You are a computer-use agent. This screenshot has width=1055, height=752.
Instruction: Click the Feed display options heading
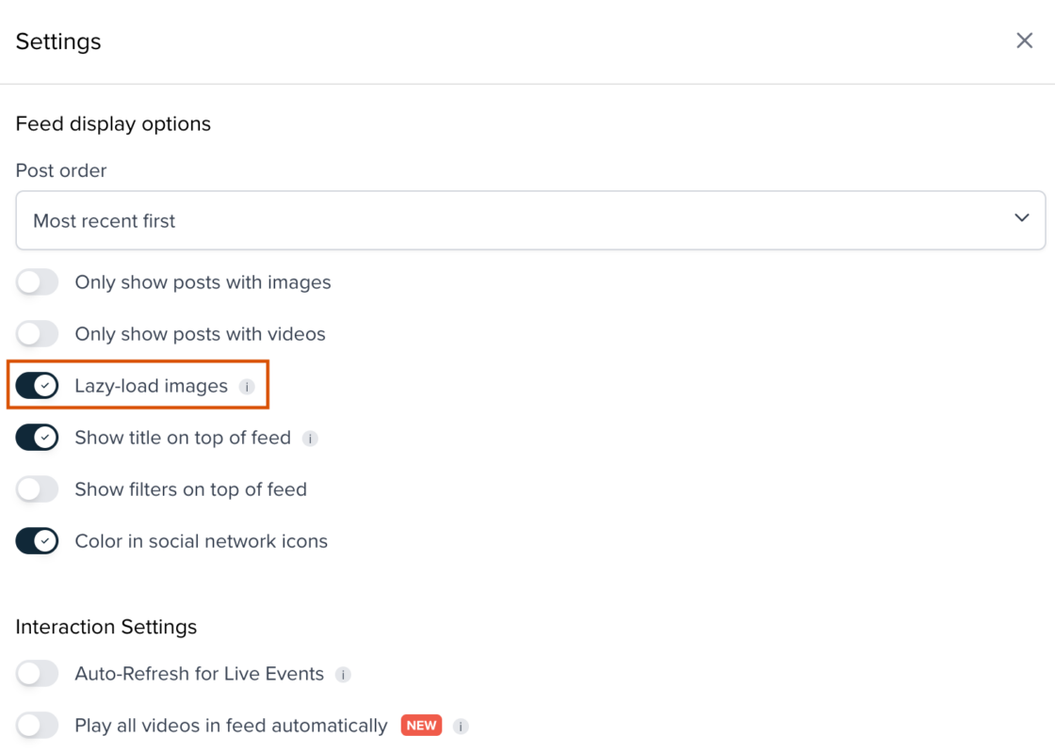point(113,124)
